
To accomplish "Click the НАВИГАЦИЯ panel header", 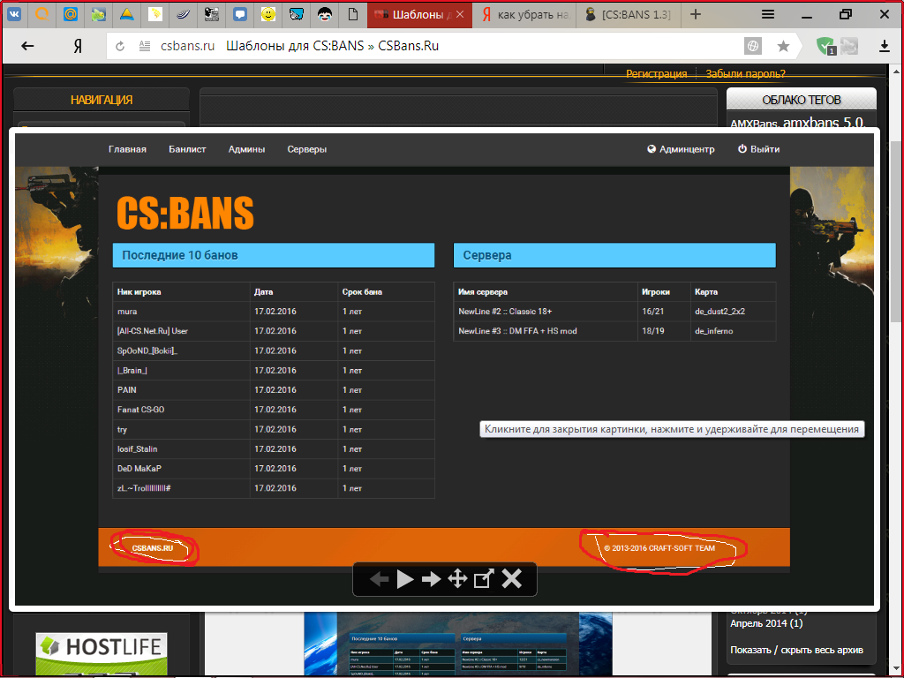I will pos(102,100).
